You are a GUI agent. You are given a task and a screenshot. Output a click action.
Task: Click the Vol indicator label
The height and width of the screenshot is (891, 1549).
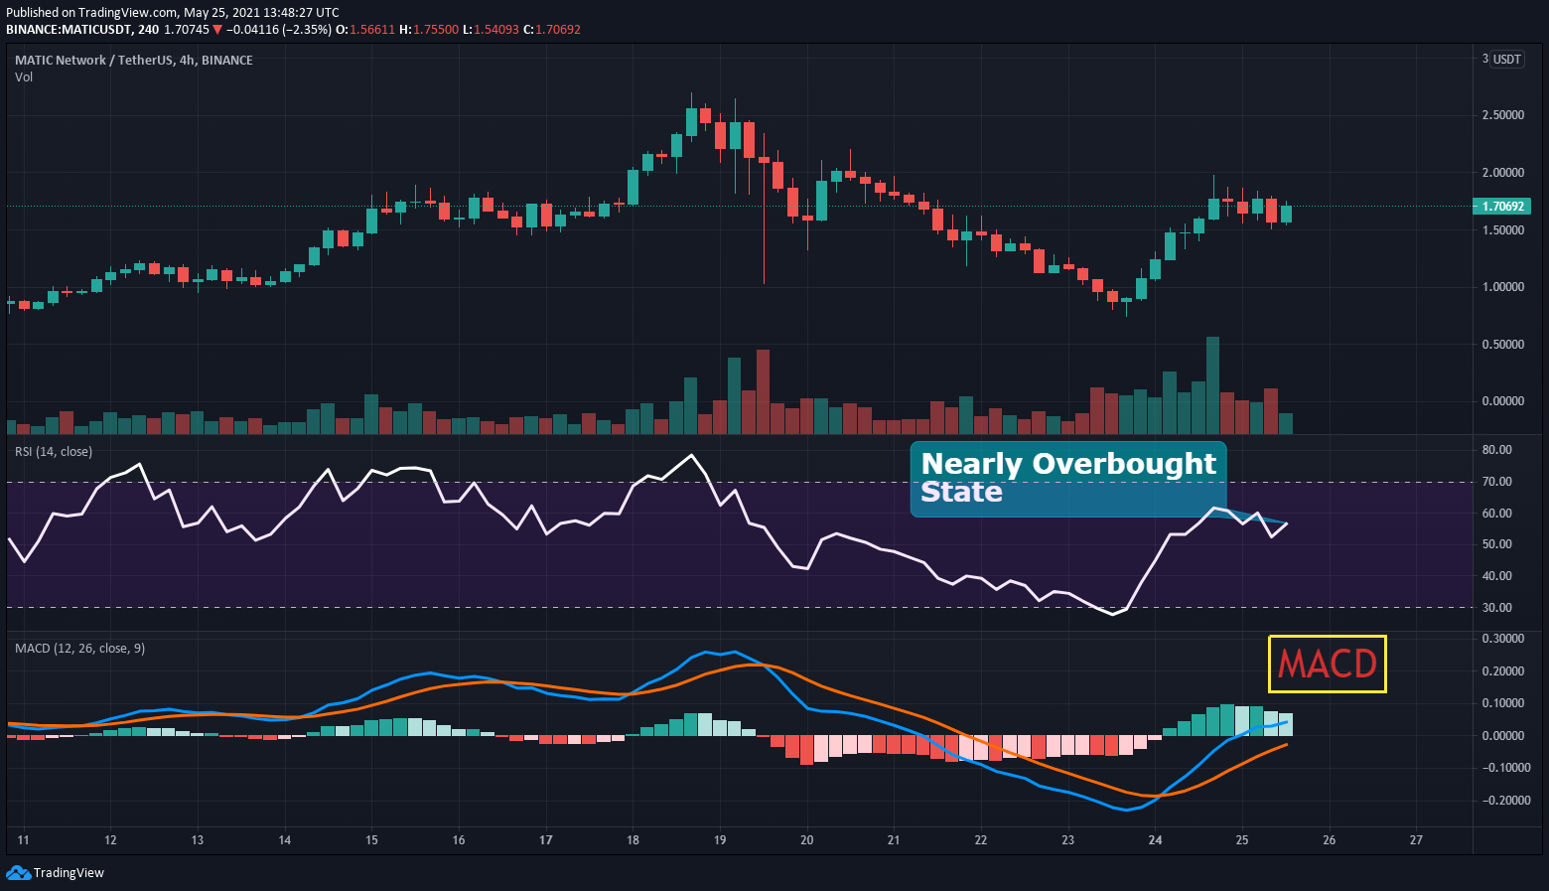23,76
